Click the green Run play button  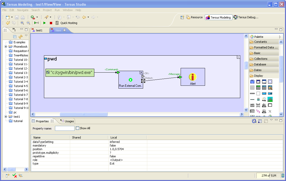pyautogui.click(x=44, y=23)
